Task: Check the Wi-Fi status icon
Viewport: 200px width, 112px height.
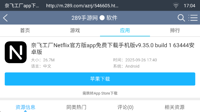Action: click(x=176, y=6)
